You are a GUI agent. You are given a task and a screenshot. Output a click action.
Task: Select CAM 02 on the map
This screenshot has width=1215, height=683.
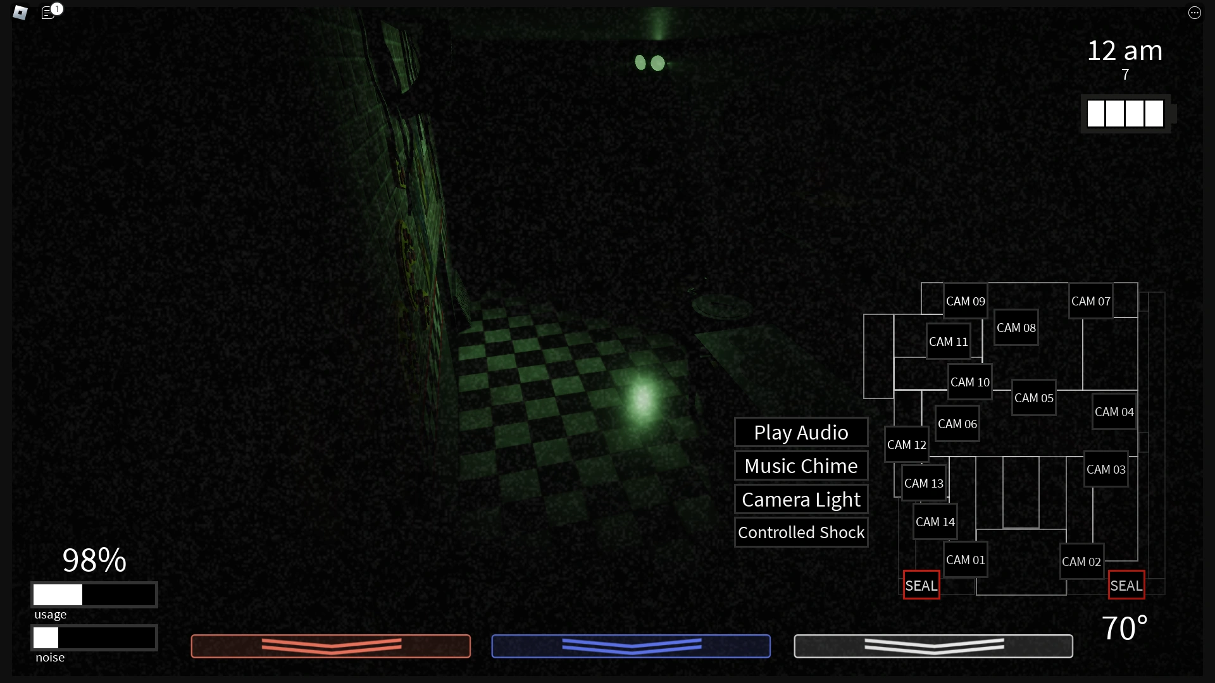click(1081, 562)
